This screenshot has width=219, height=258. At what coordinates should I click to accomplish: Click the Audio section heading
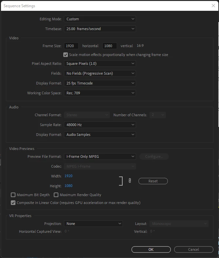click(x=14, y=107)
